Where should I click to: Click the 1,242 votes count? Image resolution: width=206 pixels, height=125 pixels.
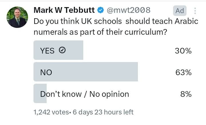click(x=51, y=112)
